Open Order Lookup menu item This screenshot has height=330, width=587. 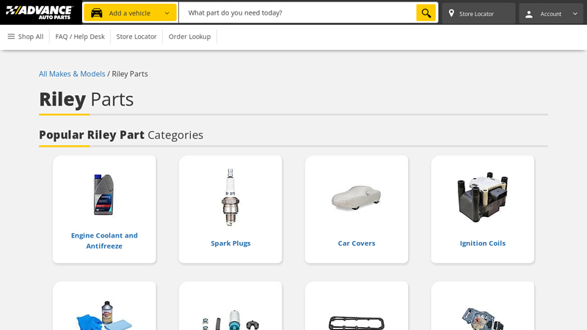[189, 37]
